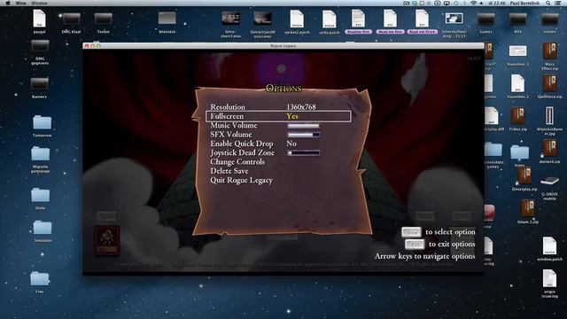Click the 22:46 clock in menu bar

pyautogui.click(x=498, y=3)
